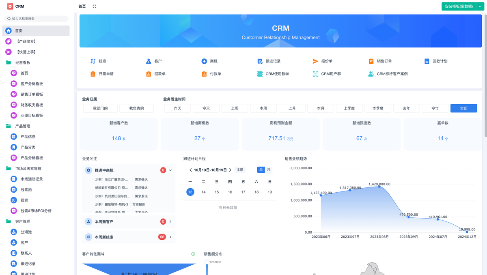The image size is (487, 275).
Task: Filter business ownership by 我负责的
Action: pos(137,108)
